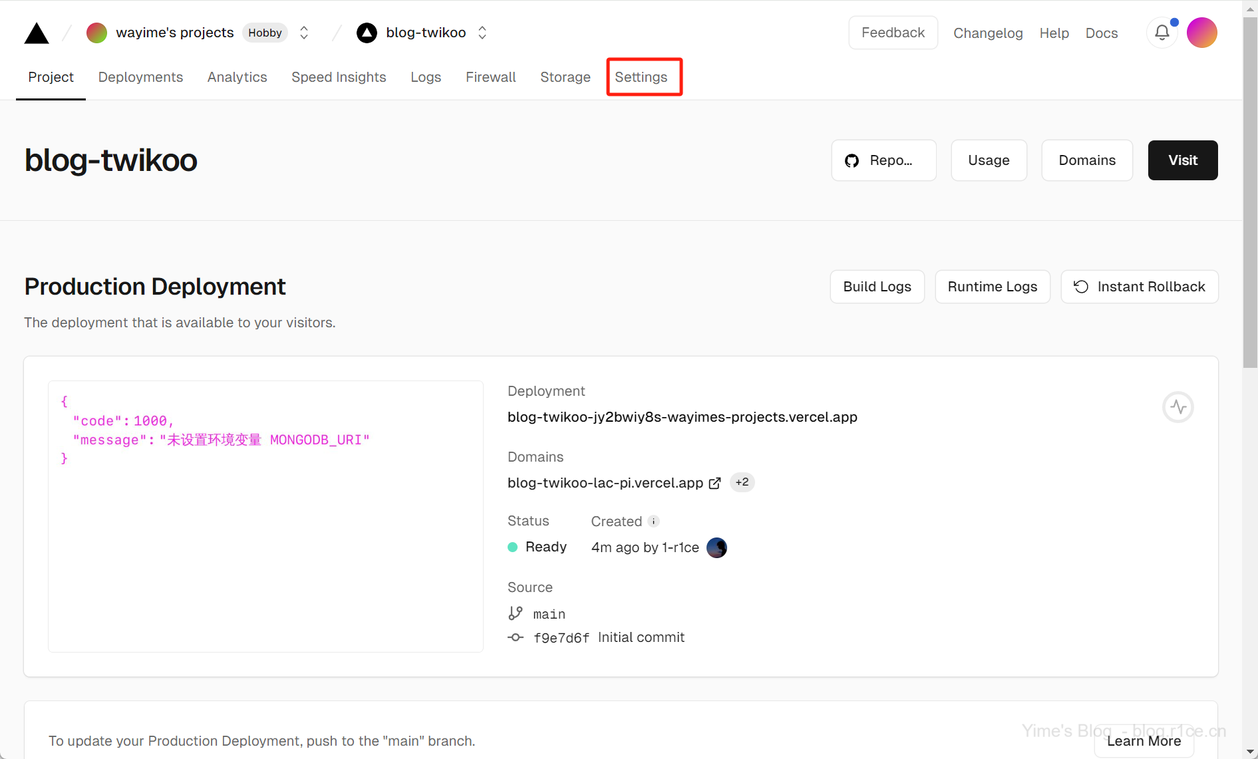Expand the wayime's projects team switcher

pyautogui.click(x=304, y=33)
